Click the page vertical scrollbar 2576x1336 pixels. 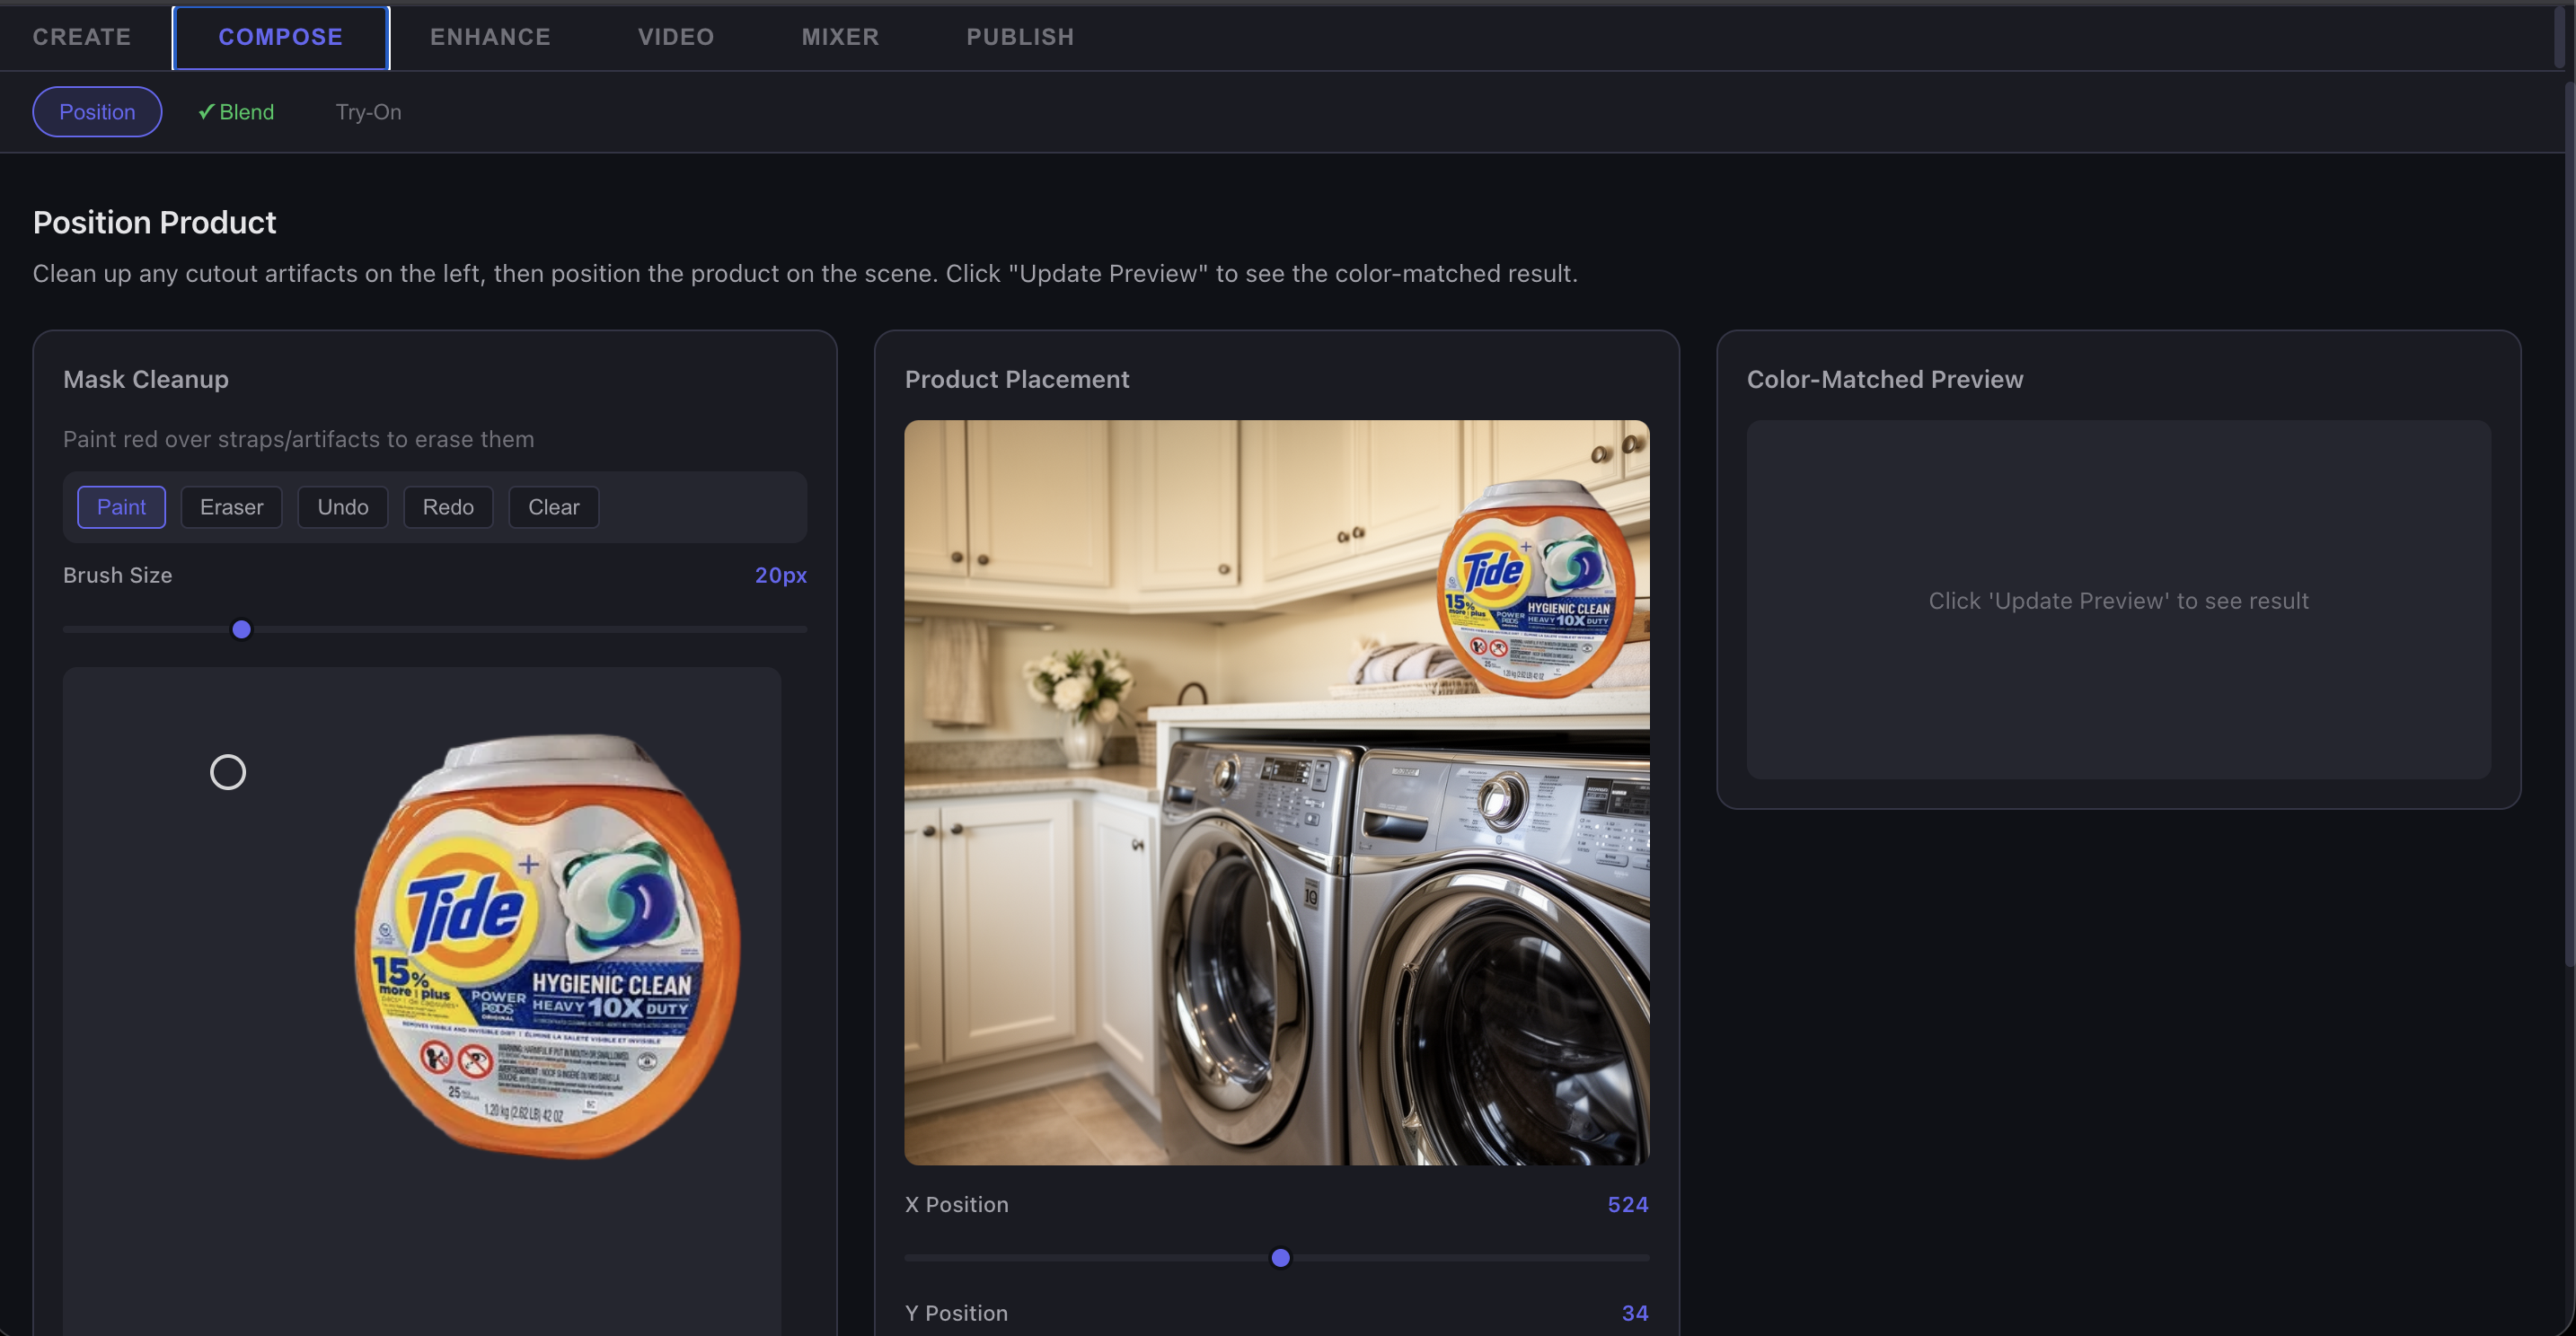[2569, 520]
